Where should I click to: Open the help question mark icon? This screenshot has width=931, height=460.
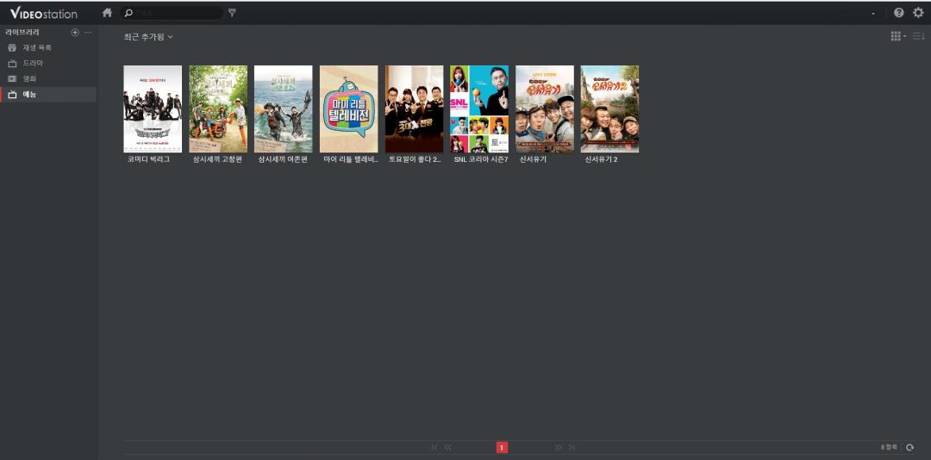[x=899, y=13]
